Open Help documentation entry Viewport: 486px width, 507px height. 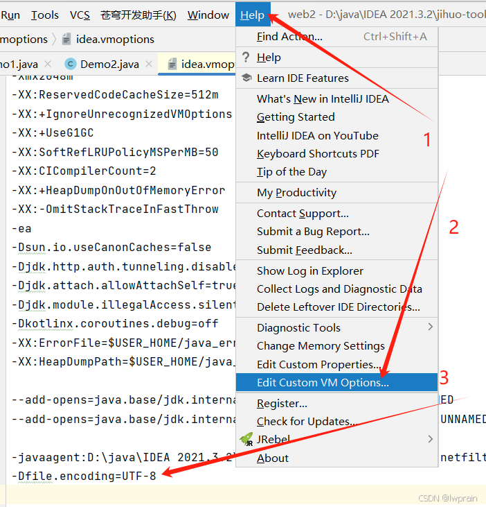click(x=336, y=58)
